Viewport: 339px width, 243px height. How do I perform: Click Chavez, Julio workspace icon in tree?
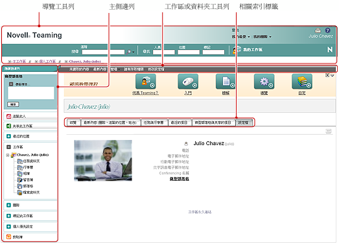tap(14, 155)
